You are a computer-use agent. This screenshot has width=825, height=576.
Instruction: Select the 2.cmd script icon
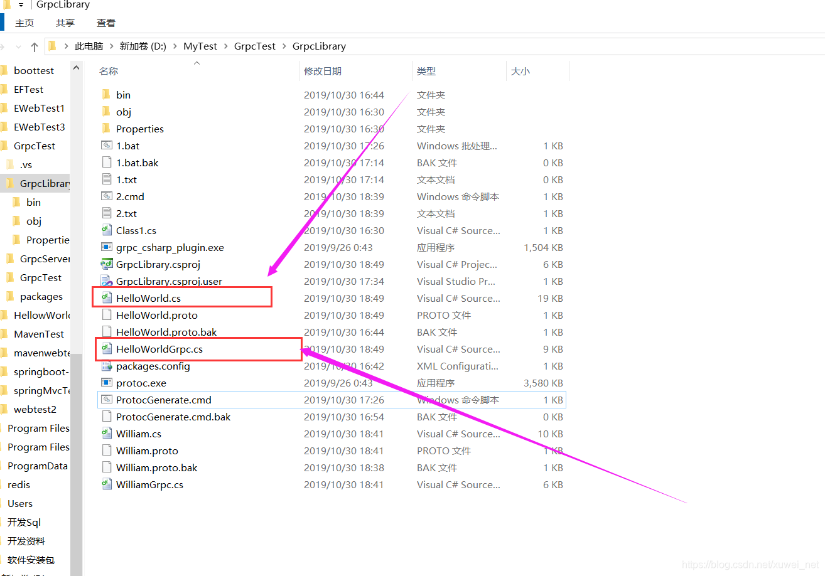click(105, 196)
